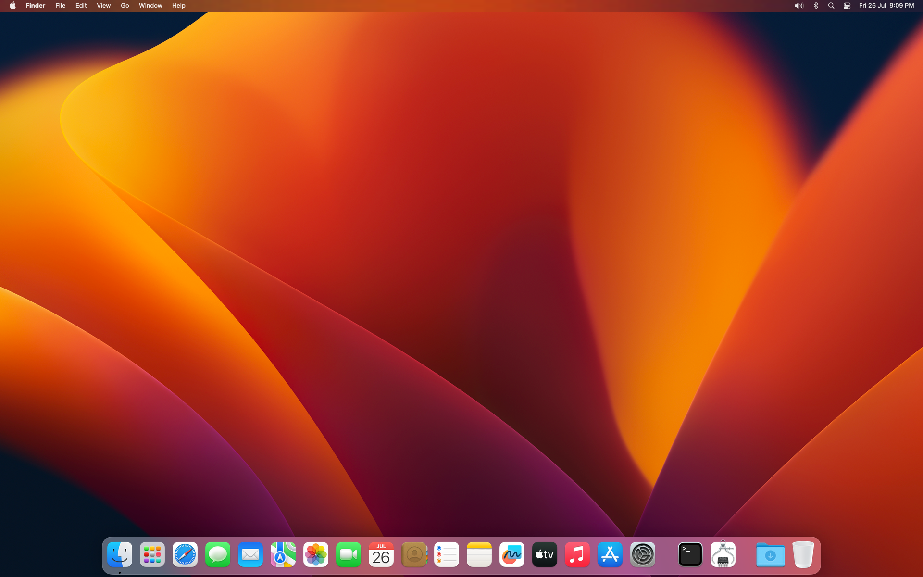Launch FaceTime from the Dock
923x577 pixels.
click(x=349, y=555)
